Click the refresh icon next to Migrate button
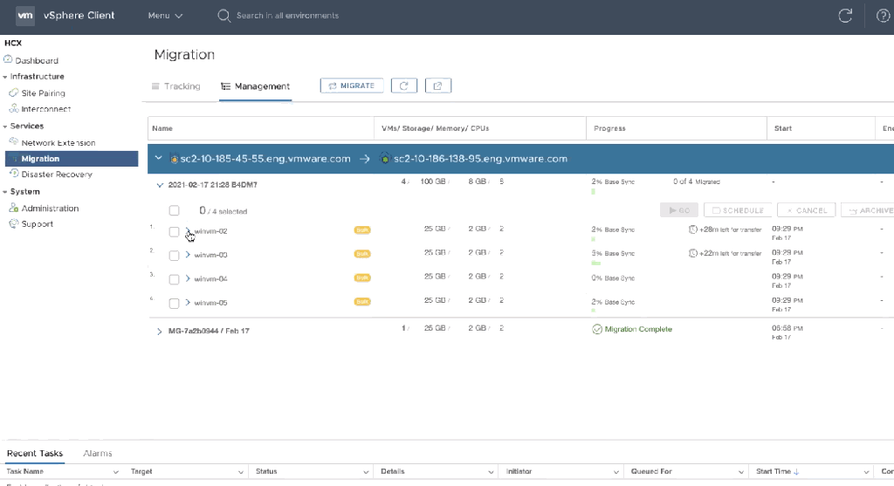Viewport: 894px width, 486px height. (x=403, y=86)
